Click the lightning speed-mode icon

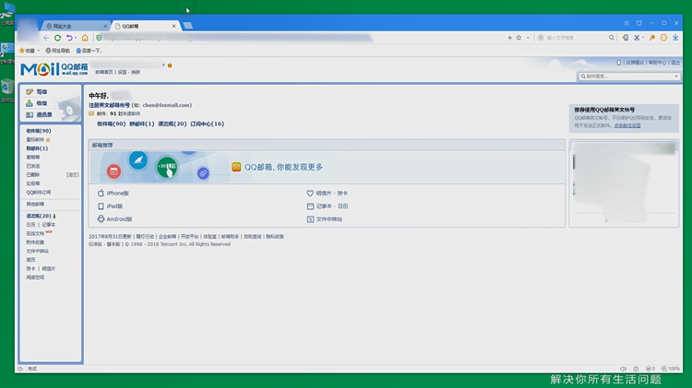point(509,38)
